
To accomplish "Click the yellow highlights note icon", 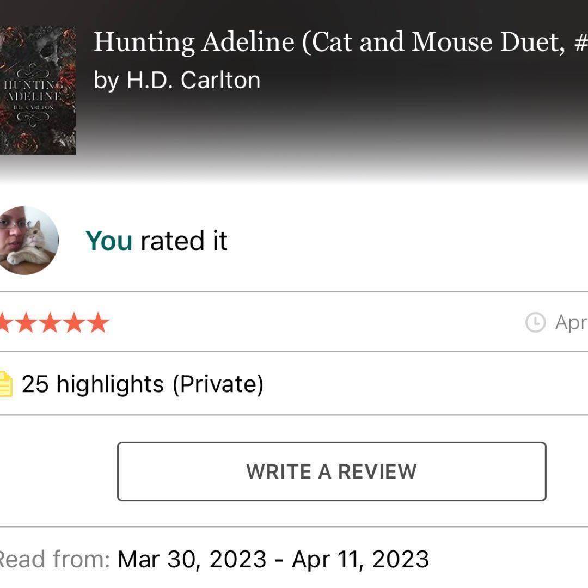I will pyautogui.click(x=5, y=384).
